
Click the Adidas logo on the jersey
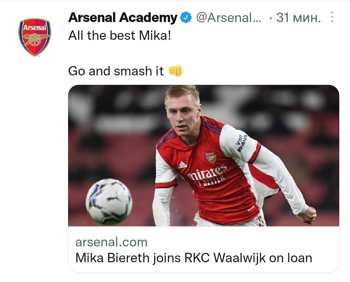click(182, 165)
